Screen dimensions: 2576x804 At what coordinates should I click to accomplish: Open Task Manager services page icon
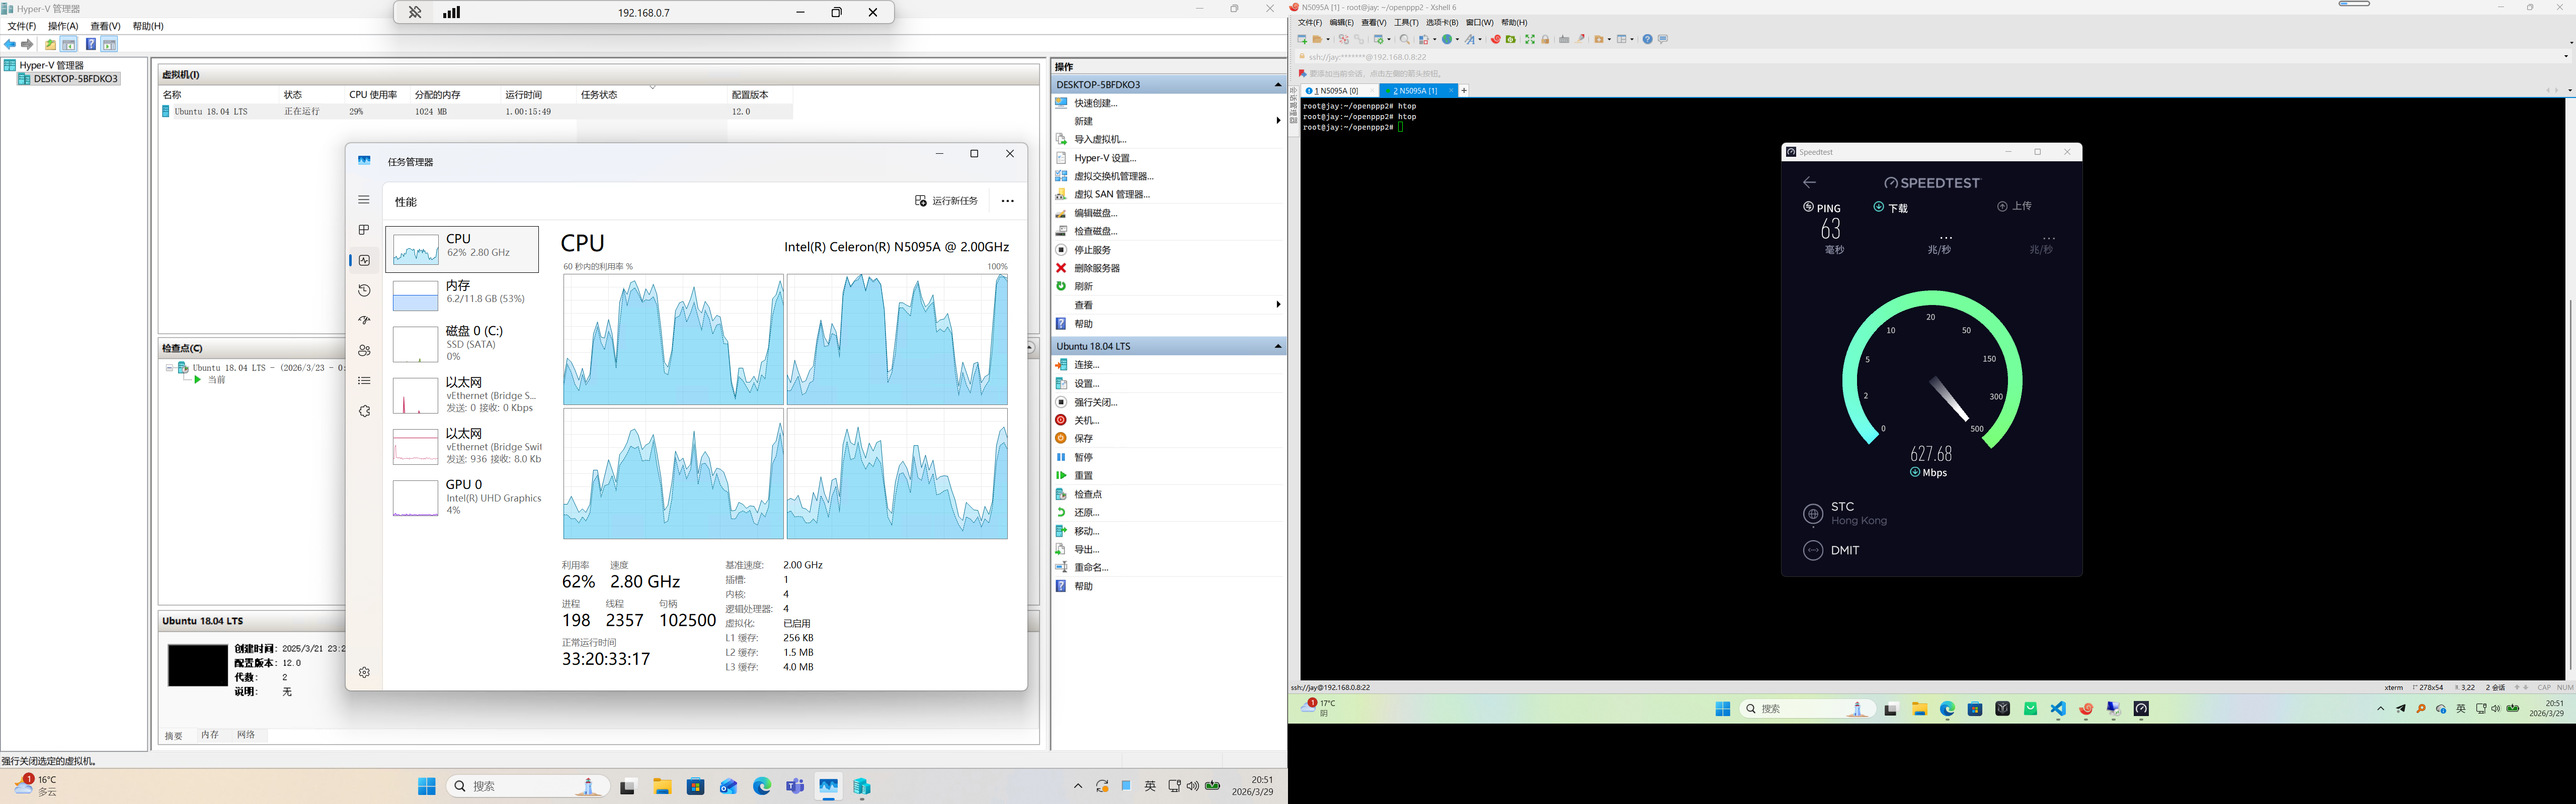[x=364, y=412]
